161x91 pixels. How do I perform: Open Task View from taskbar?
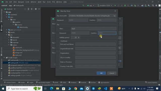(x=45, y=89)
